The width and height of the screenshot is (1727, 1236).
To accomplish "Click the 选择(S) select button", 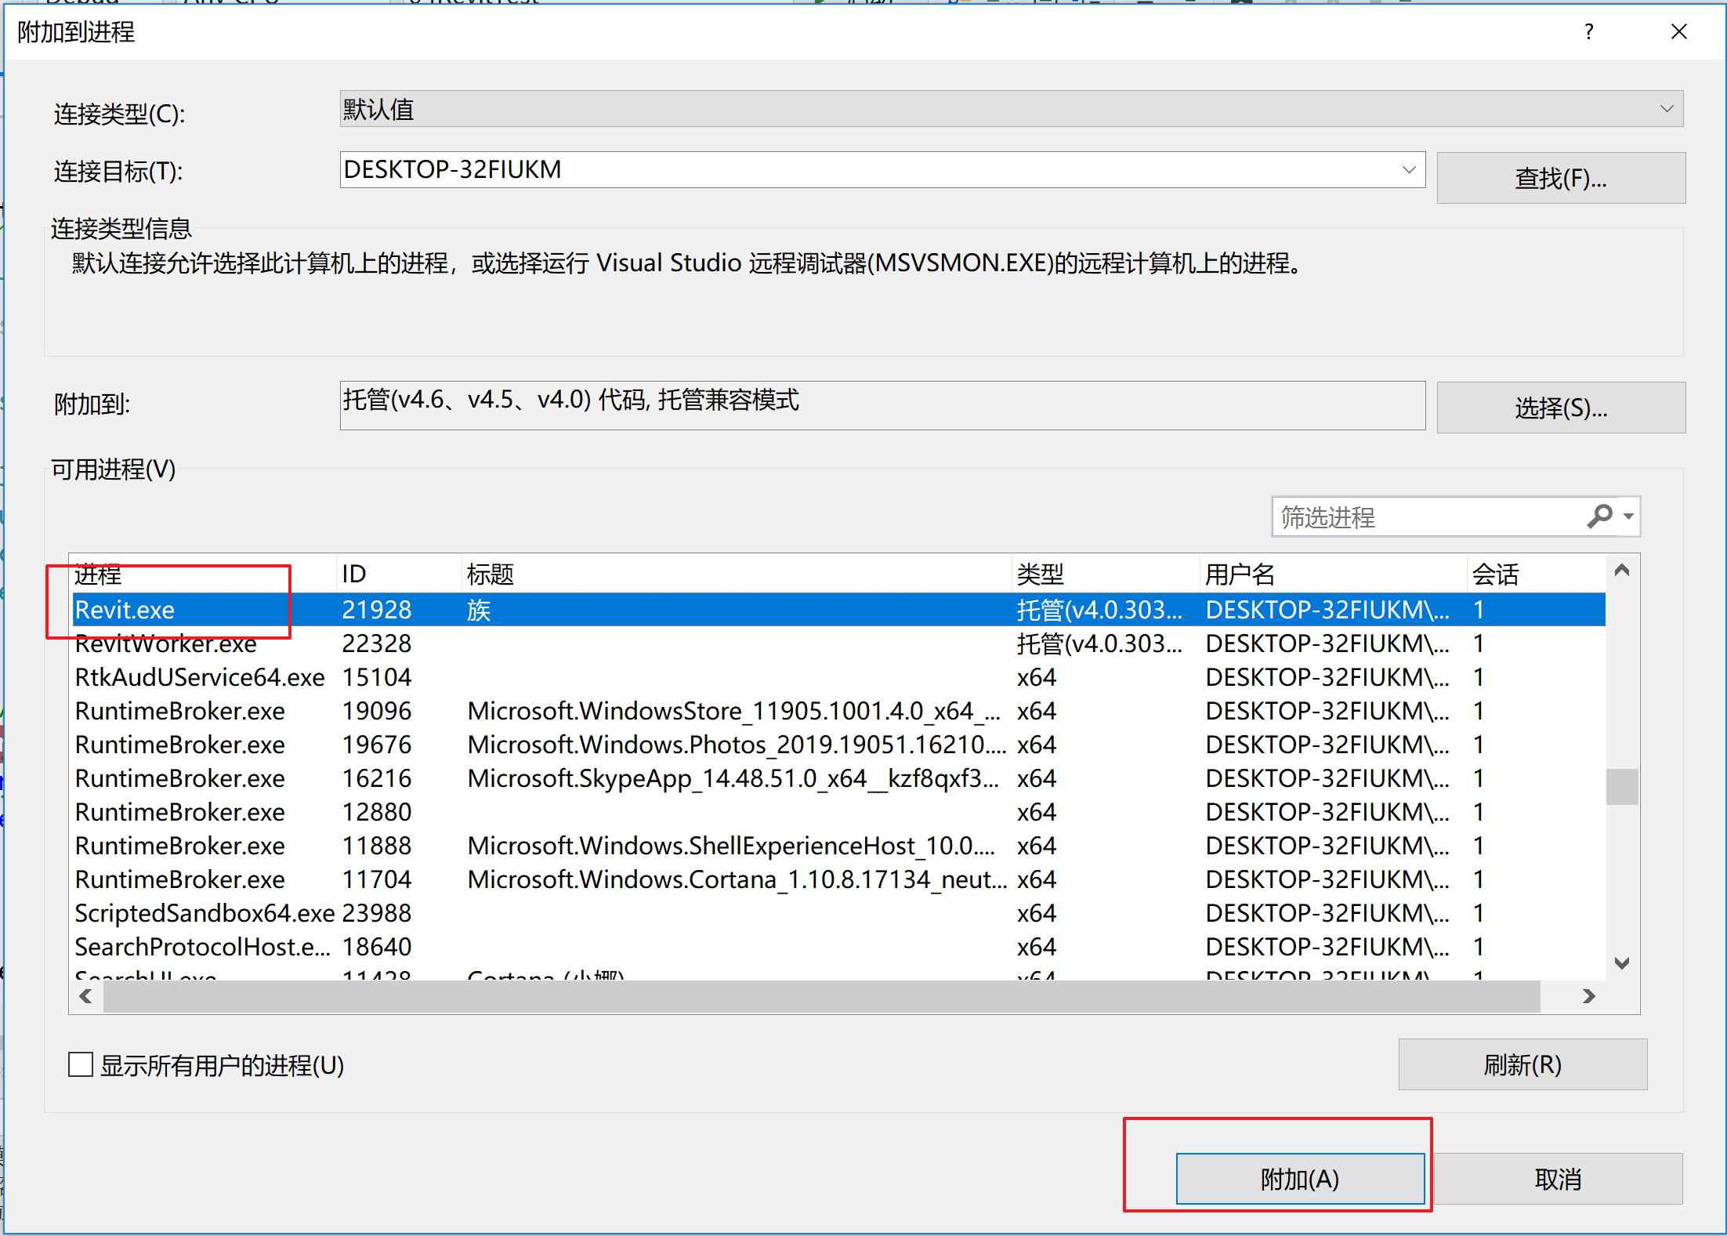I will [x=1560, y=408].
